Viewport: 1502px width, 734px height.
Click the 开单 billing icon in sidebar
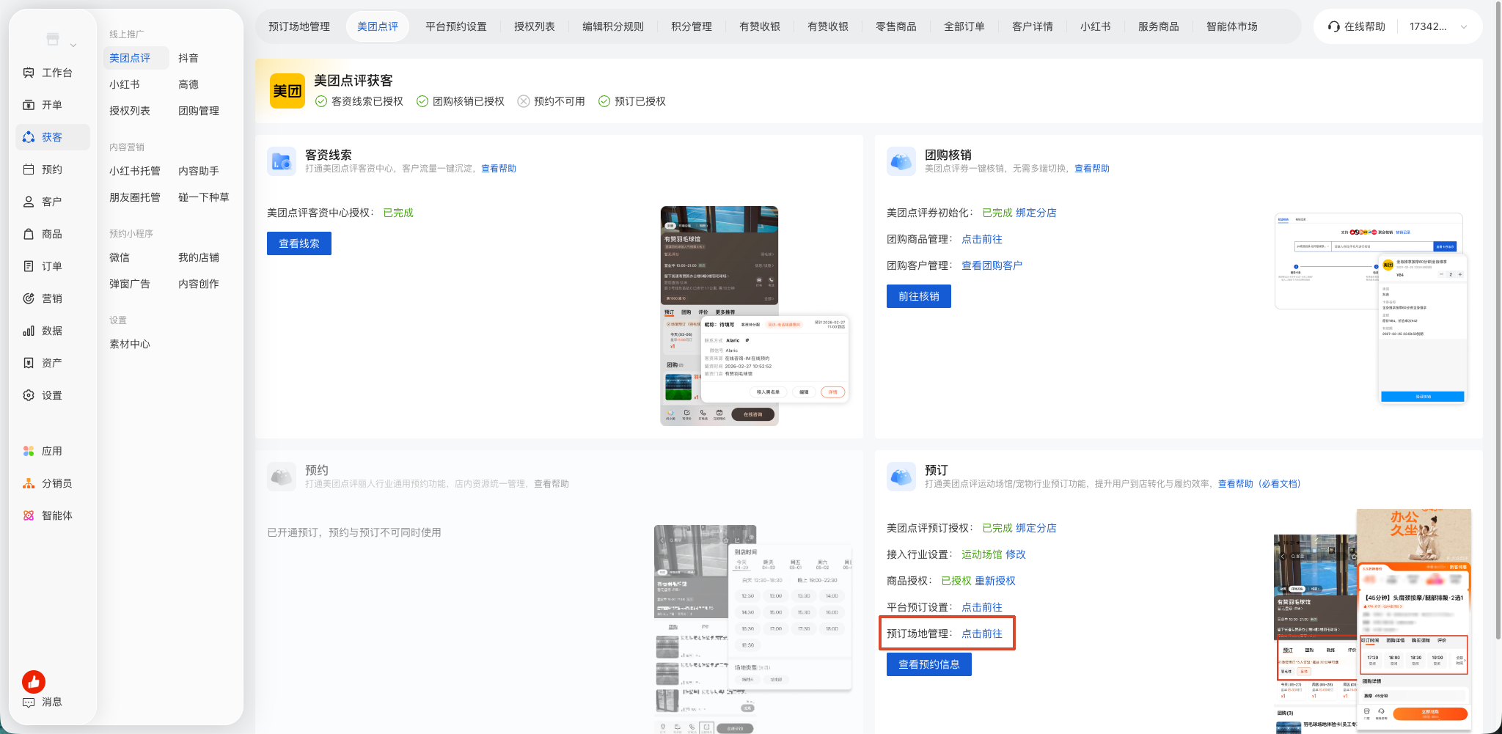pyautogui.click(x=29, y=105)
